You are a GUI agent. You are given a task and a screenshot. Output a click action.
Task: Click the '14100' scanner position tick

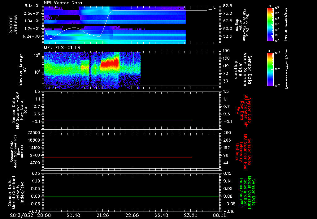point(34,148)
